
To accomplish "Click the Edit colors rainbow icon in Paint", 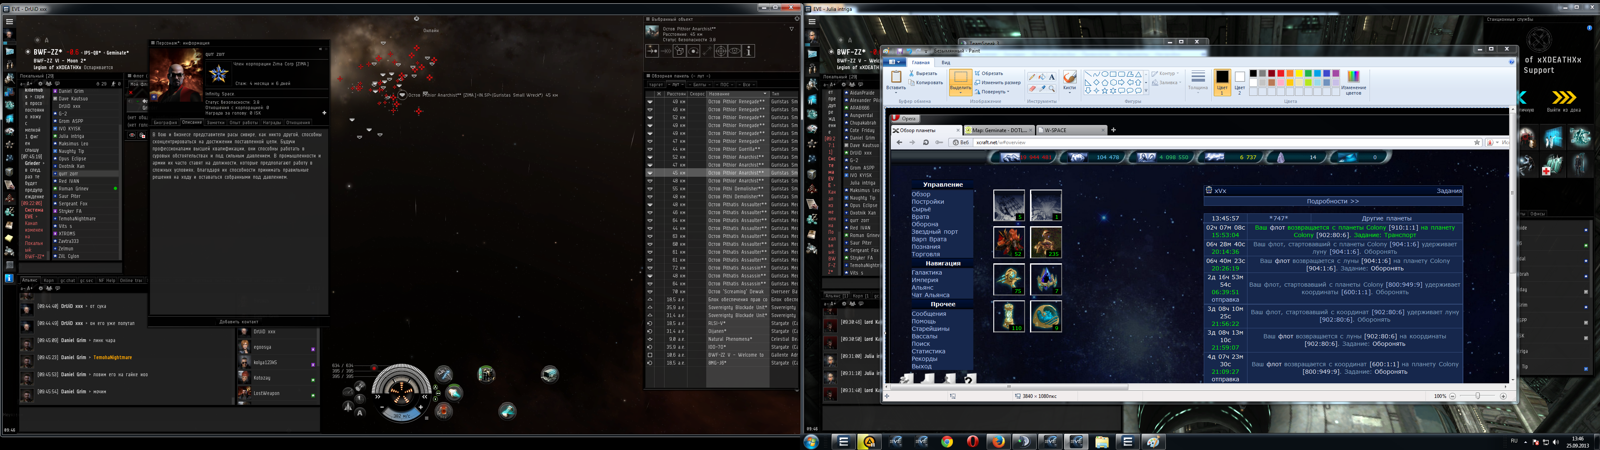I will coord(1353,76).
